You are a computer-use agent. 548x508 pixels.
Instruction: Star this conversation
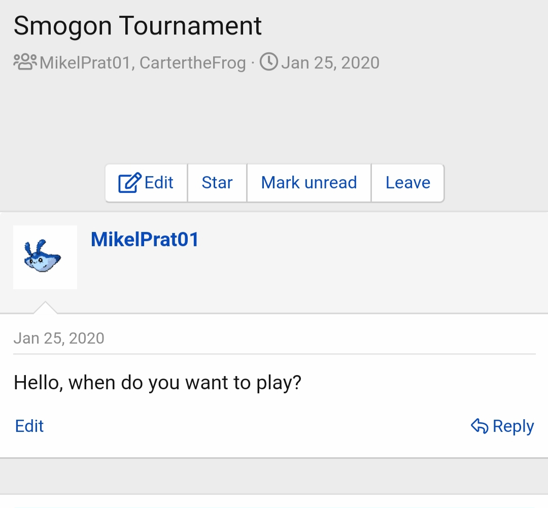[217, 183]
